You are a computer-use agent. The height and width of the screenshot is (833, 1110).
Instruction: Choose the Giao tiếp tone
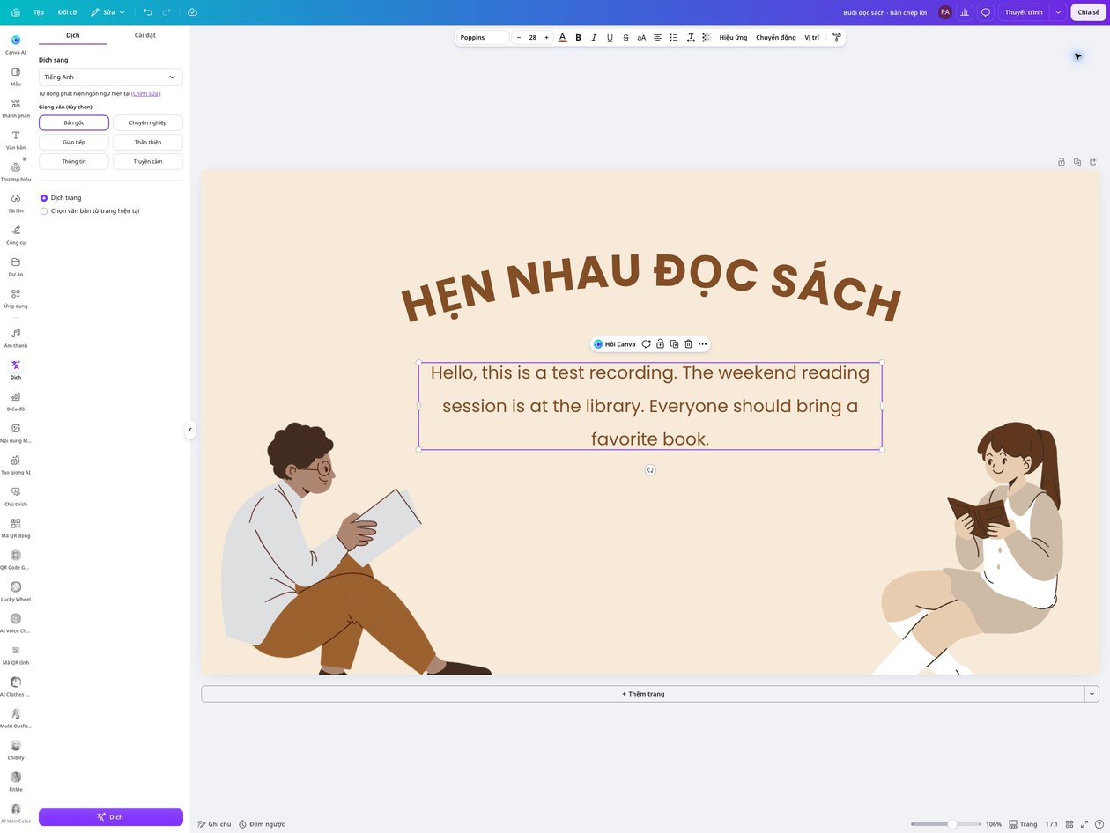pyautogui.click(x=74, y=142)
